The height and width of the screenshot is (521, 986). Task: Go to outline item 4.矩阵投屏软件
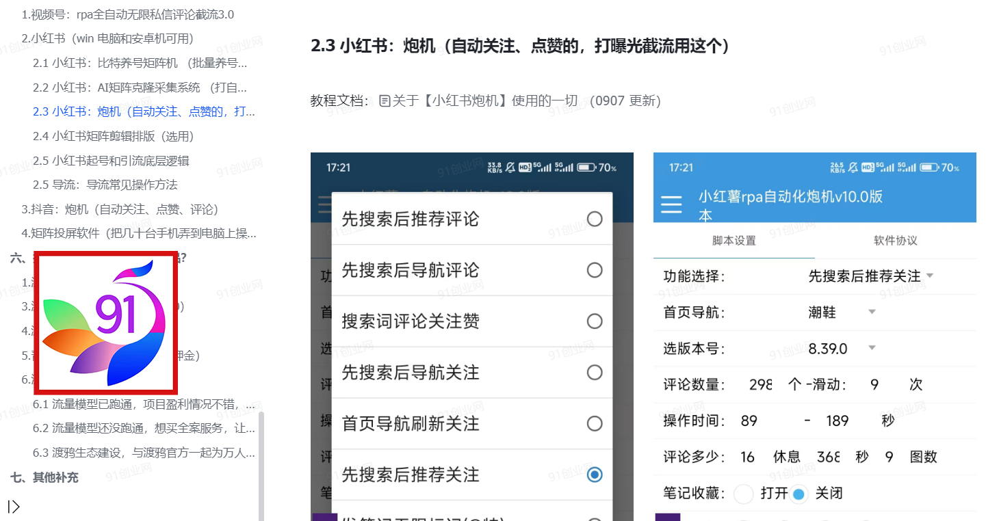(x=139, y=233)
